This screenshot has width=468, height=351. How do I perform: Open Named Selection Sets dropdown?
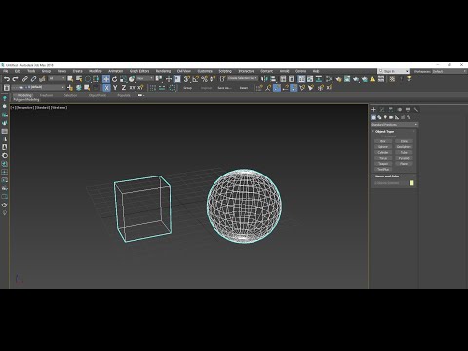(x=243, y=79)
